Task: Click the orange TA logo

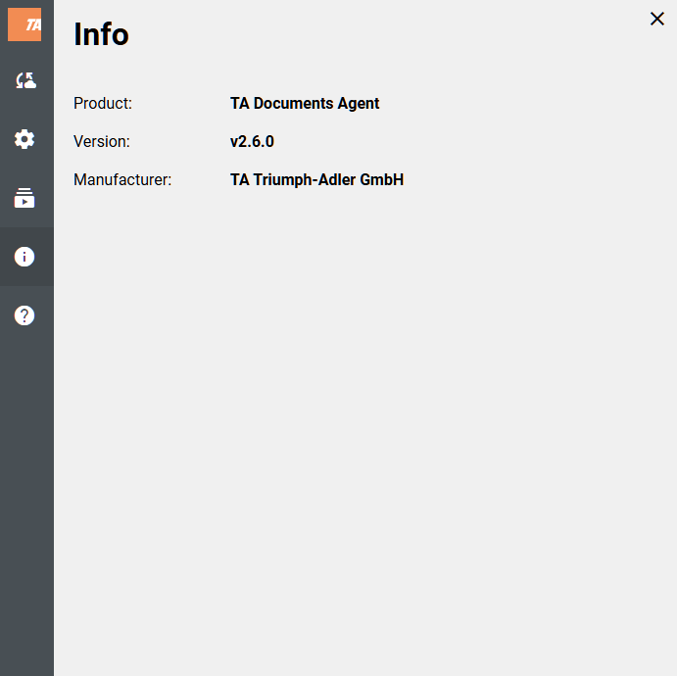Action: [x=24, y=24]
